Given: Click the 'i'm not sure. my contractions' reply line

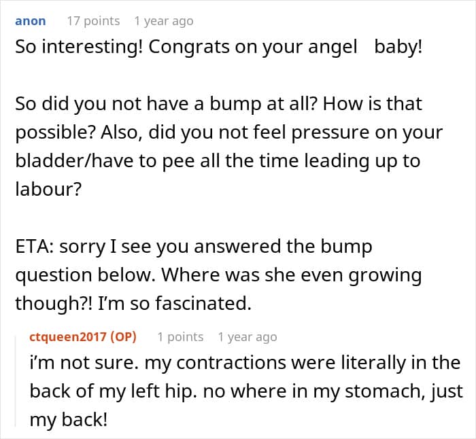Looking at the screenshot, I should tap(245, 363).
